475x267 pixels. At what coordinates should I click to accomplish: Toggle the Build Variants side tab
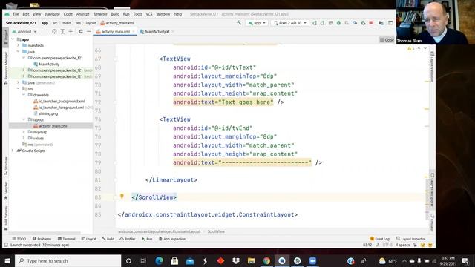pos(6,217)
